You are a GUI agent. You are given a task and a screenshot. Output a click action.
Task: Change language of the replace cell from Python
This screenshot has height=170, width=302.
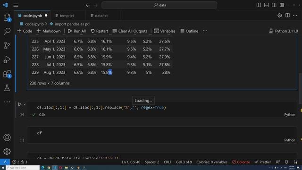pyautogui.click(x=290, y=115)
